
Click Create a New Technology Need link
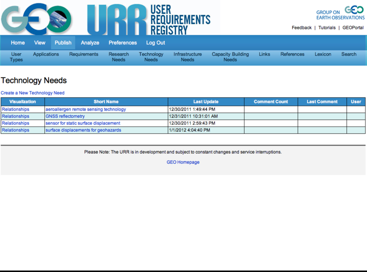click(x=33, y=93)
